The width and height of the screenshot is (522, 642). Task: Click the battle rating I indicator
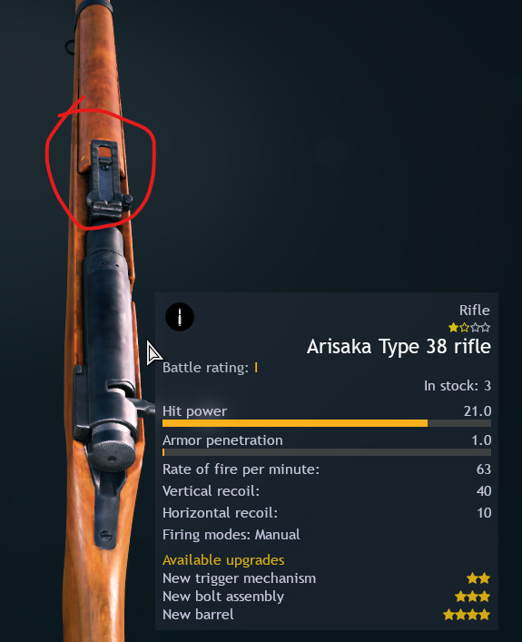tap(256, 368)
